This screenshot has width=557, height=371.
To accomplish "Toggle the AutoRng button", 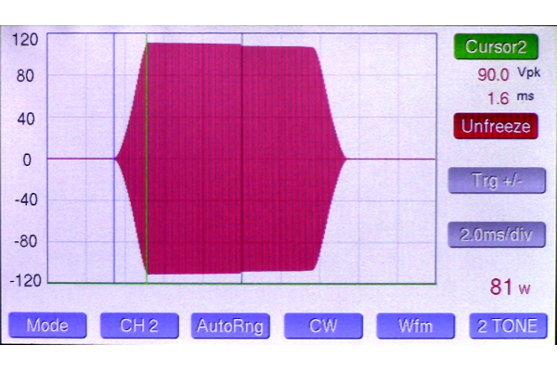I will pyautogui.click(x=230, y=326).
